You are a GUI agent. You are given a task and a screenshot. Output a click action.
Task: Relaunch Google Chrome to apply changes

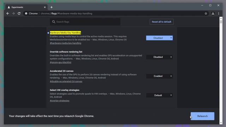202,116
